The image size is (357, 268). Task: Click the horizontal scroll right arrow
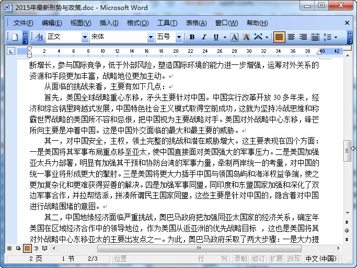point(339,248)
